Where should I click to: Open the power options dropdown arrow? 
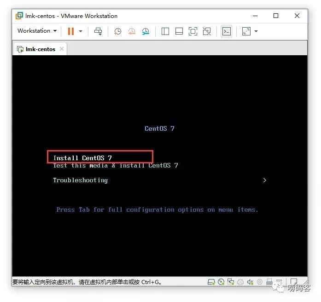pyautogui.click(x=81, y=31)
